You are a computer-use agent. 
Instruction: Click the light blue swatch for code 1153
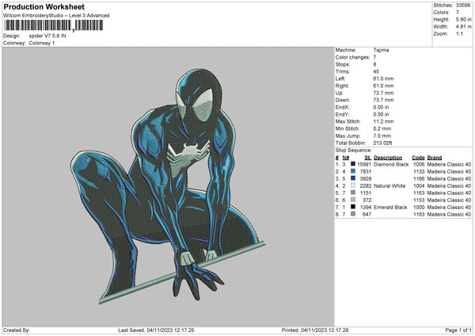click(x=353, y=200)
